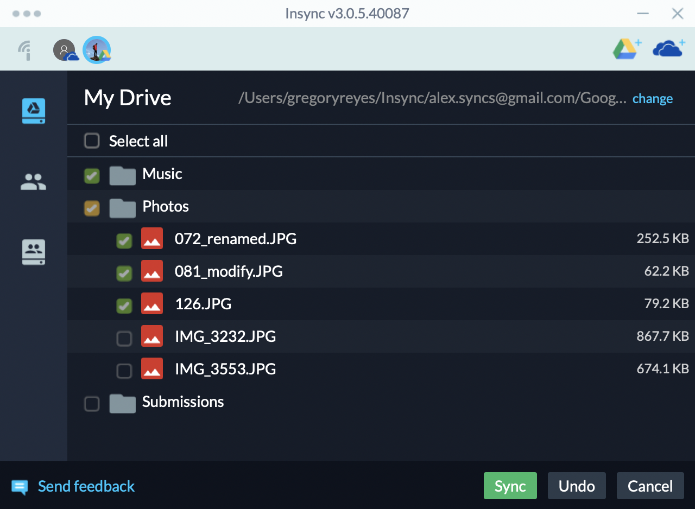Enable the Select all checkbox
The height and width of the screenshot is (509, 695).
click(91, 140)
